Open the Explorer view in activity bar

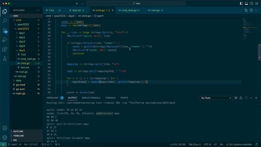pyautogui.click(x=4, y=11)
